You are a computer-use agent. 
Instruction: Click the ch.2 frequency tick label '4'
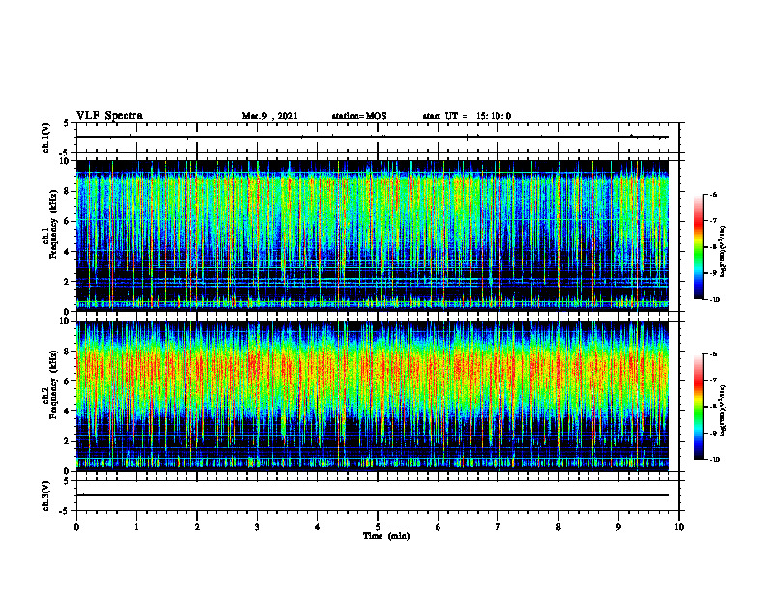[67, 411]
